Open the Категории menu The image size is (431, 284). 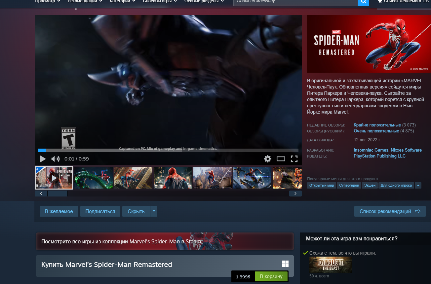122,1
